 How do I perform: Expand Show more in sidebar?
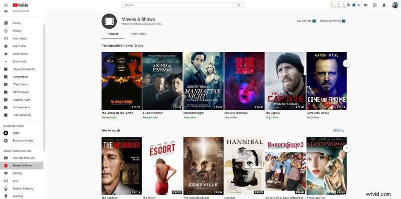(20, 61)
